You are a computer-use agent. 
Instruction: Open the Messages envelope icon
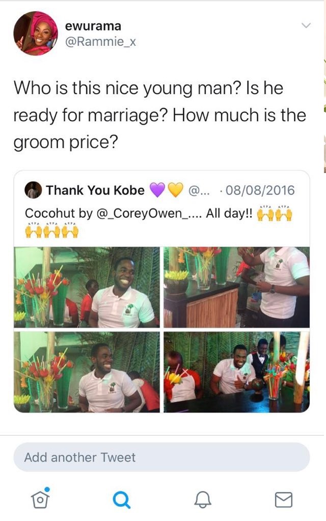pyautogui.click(x=284, y=500)
